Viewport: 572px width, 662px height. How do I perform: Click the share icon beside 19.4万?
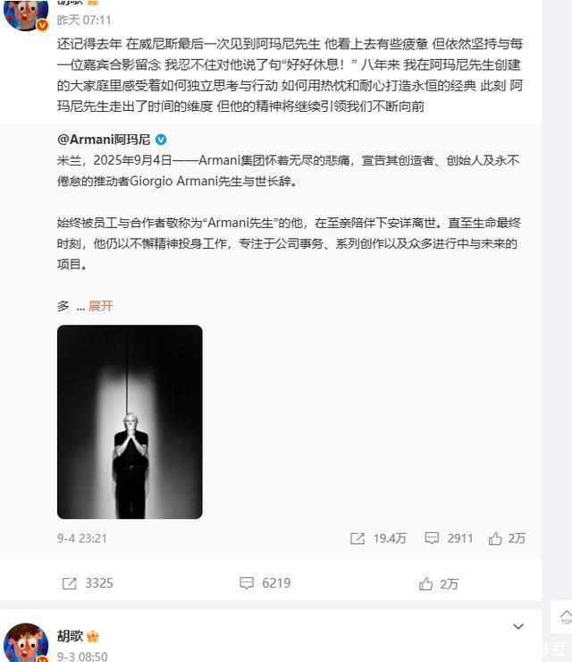(x=357, y=539)
